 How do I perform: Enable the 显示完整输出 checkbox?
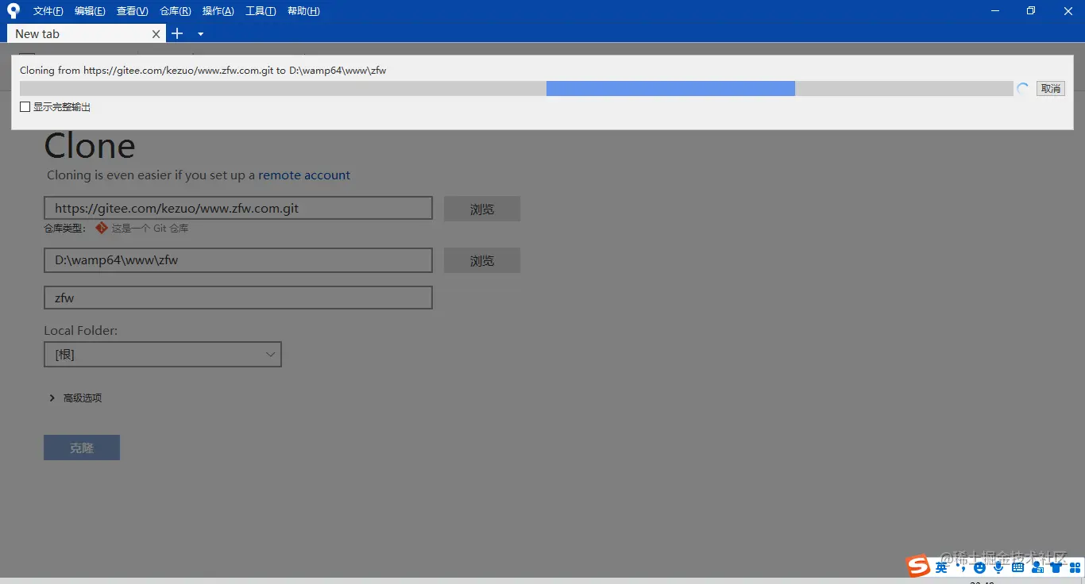point(25,107)
